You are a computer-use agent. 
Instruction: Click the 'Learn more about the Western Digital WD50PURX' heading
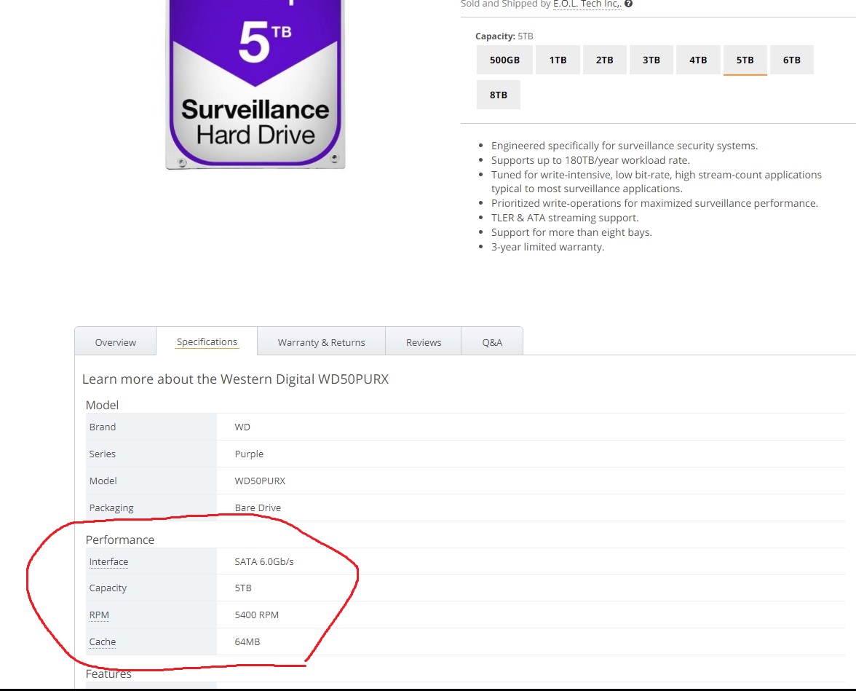[x=235, y=379]
